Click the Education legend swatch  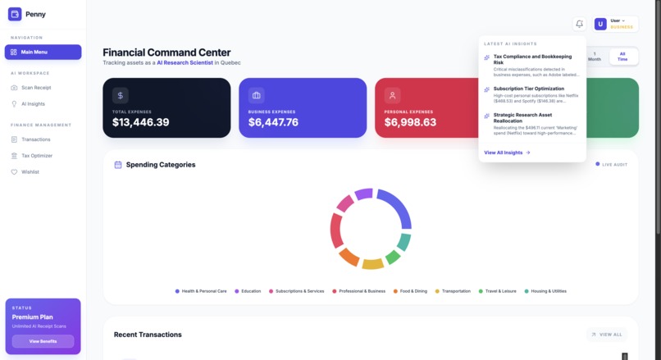236,291
